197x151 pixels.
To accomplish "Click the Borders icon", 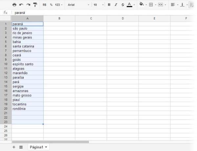I will pos(151,5).
